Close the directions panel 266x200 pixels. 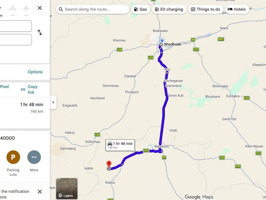tap(40, 8)
